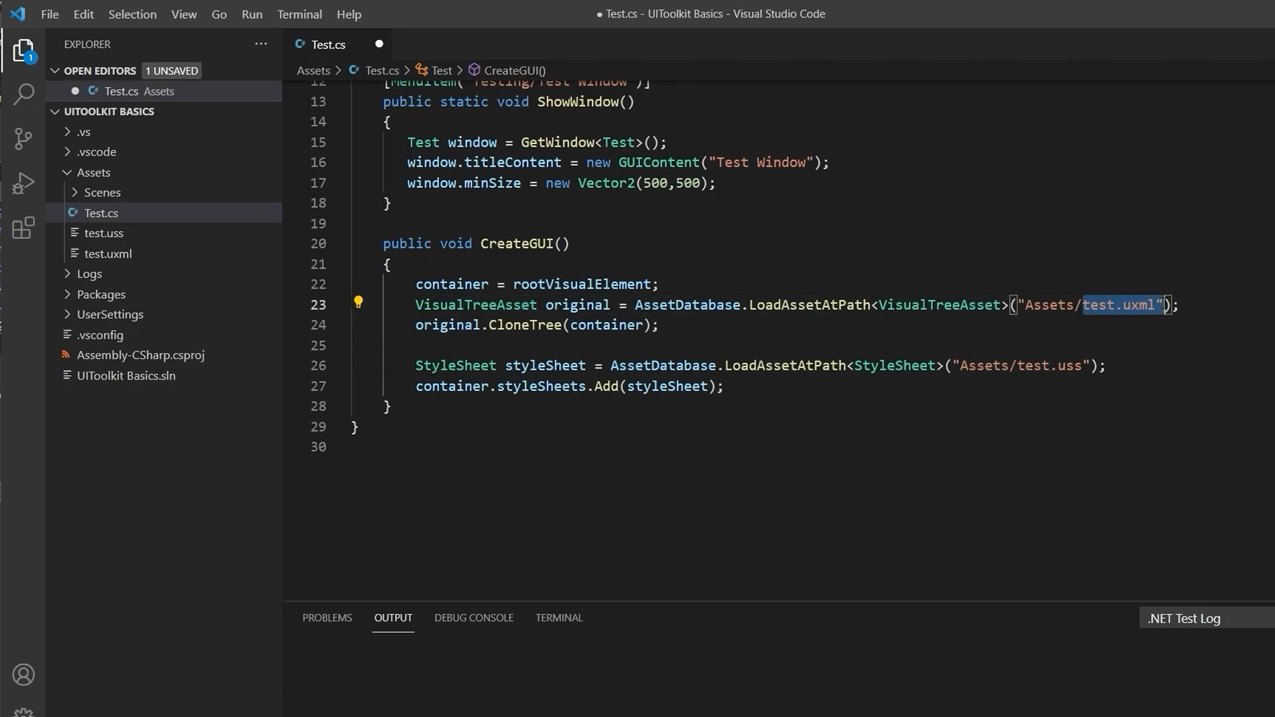This screenshot has height=717, width=1275.
Task: Open Explorer views and more actions ellipsis
Action: (261, 44)
